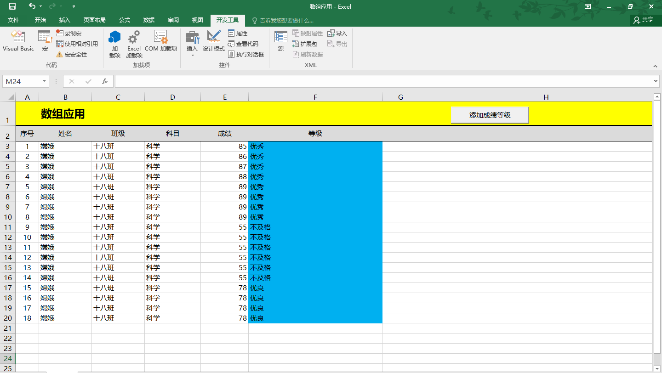Click View Code (查看代码)

(x=243, y=44)
